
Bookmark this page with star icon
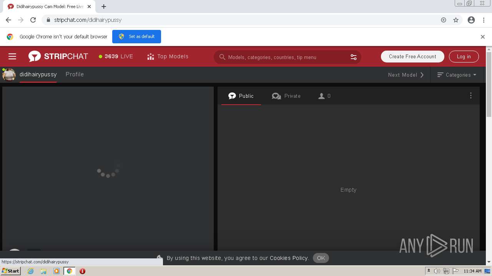click(x=456, y=20)
